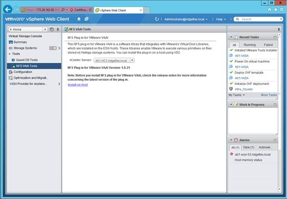Viewport: 287px width, 199px height.
Task: Select the All (1) alarms tab
Action: 235,147
